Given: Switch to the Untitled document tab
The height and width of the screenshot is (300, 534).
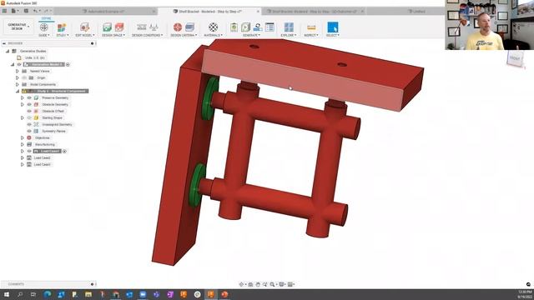Looking at the screenshot, I should (x=417, y=11).
